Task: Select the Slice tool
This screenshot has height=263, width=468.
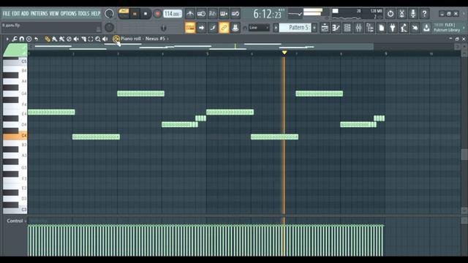Action: tap(83, 39)
